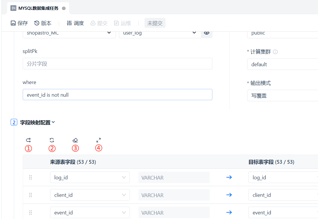Click the 调度 scheduling button
318x219 pixels.
(75, 23)
